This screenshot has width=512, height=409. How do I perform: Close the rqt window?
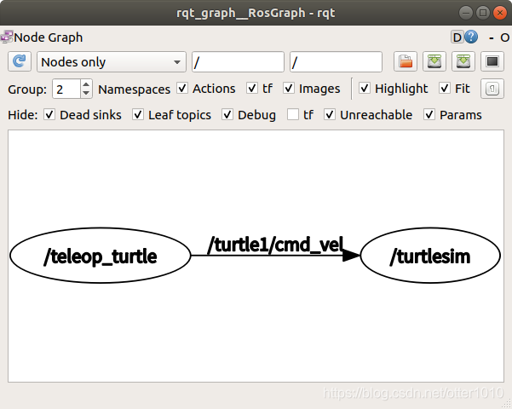pos(500,13)
